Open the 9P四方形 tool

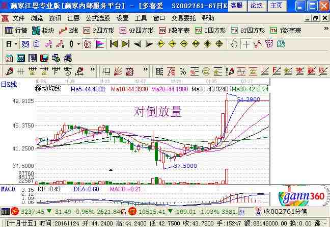[x=136, y=31]
